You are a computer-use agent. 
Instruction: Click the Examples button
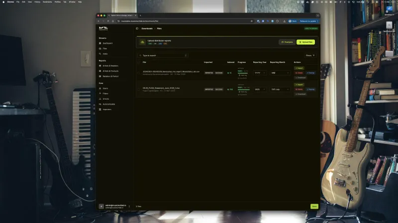pyautogui.click(x=287, y=42)
